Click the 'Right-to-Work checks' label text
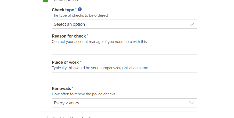The width and height of the screenshot is (234, 118). tap(72, 117)
